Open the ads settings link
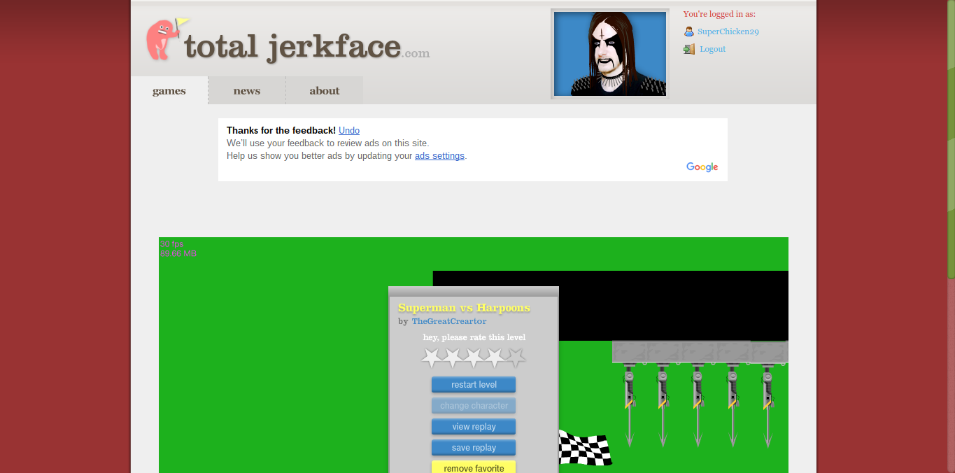This screenshot has height=473, width=955. pos(439,155)
